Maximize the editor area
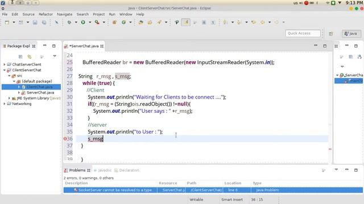This screenshot has width=364, height=204. point(325,46)
